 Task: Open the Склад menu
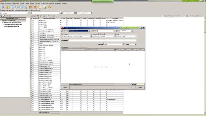[2, 3]
